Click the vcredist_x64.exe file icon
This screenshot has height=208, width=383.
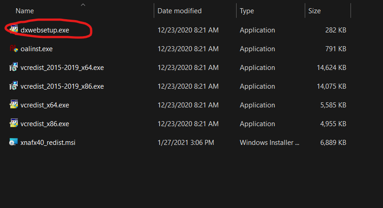pos(14,105)
